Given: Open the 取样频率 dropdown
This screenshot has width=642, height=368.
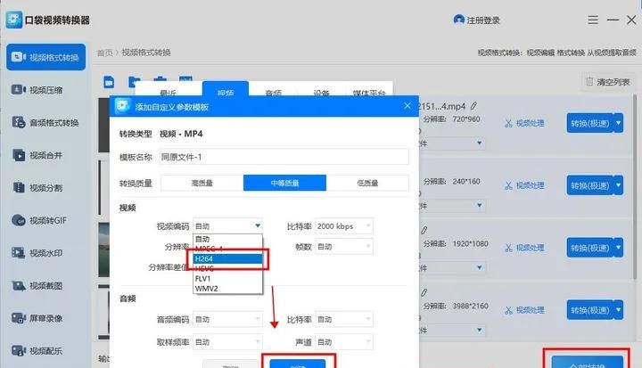Looking at the screenshot, I should point(227,342).
